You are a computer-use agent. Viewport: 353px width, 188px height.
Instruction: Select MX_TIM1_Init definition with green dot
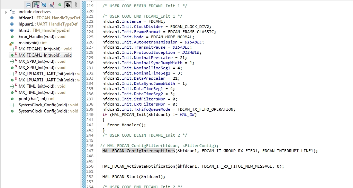(x=42, y=92)
